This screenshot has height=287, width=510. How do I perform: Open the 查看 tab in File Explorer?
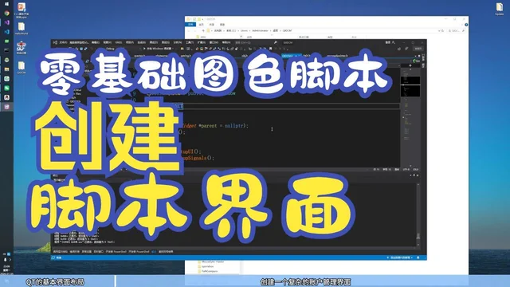[222, 25]
